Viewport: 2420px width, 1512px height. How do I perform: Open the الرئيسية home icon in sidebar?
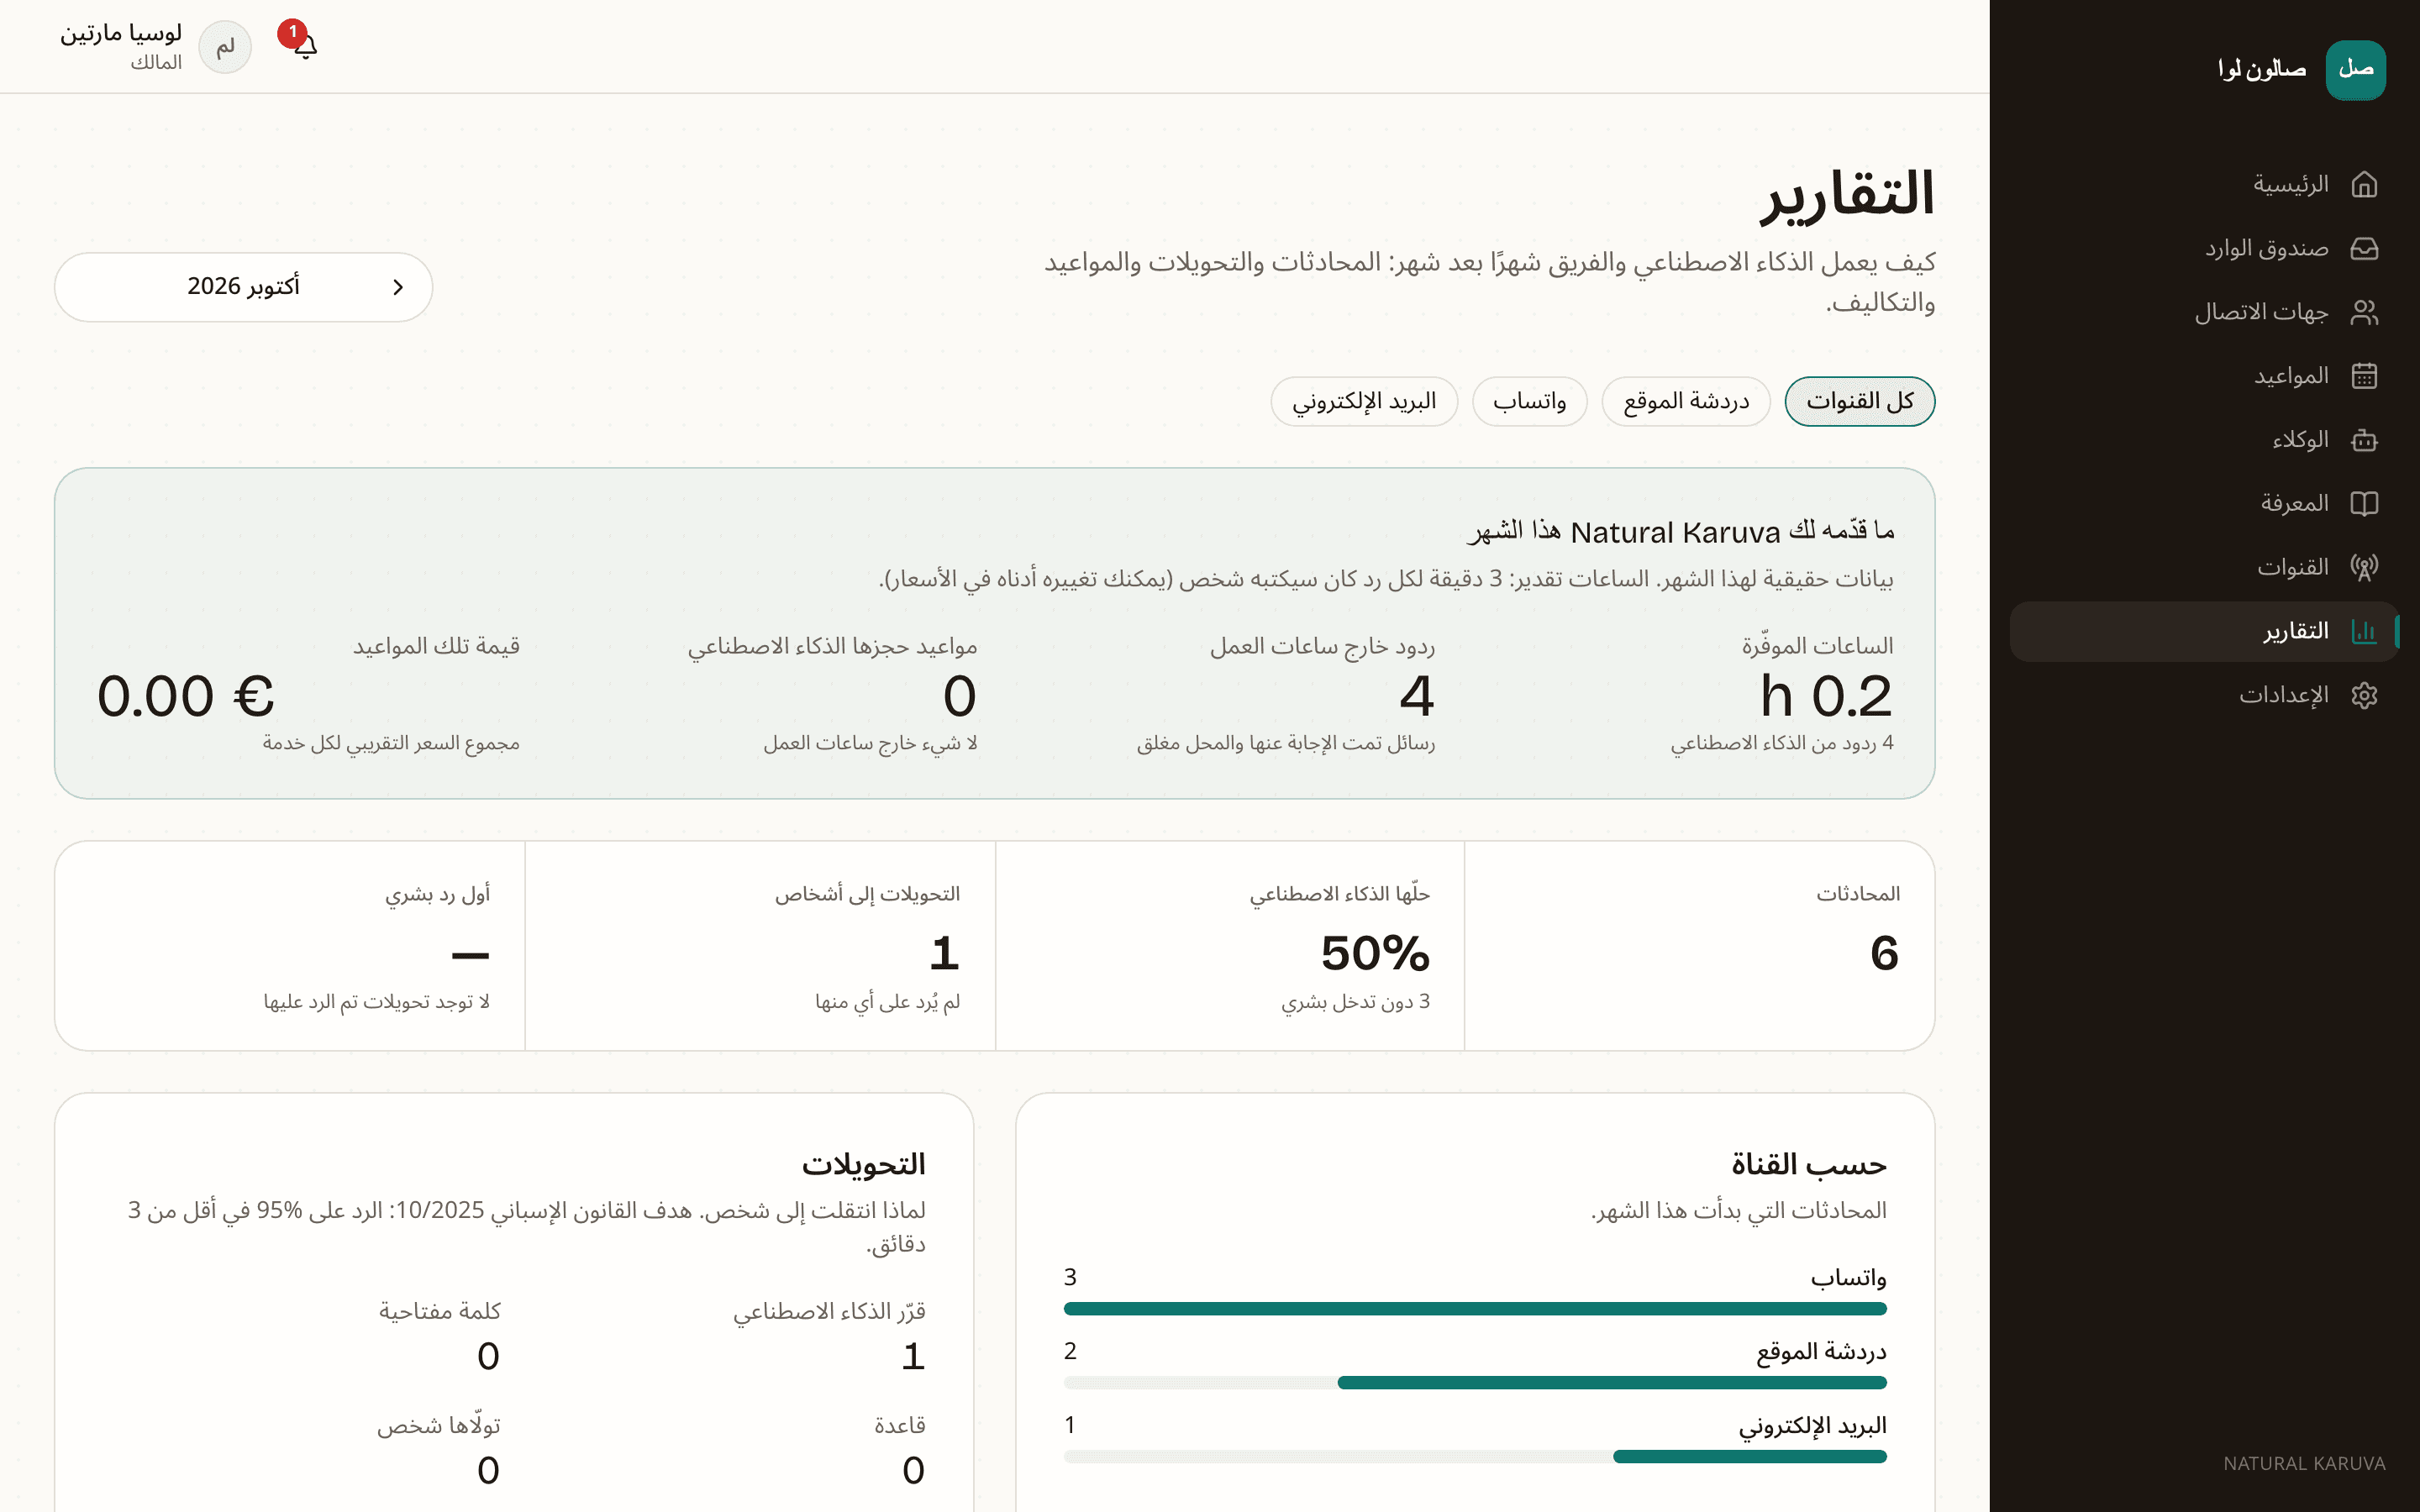[2364, 185]
